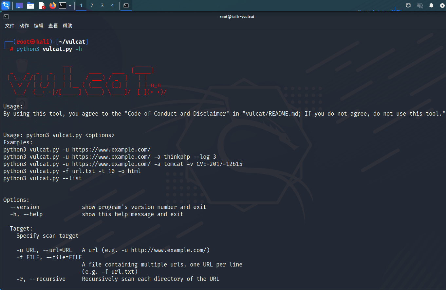Click "A file containing multiple urls, one URL per line"

pos(162,265)
